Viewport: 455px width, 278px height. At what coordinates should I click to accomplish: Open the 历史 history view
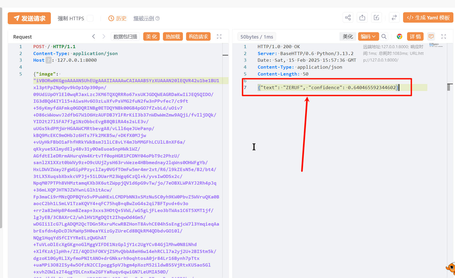(x=117, y=18)
